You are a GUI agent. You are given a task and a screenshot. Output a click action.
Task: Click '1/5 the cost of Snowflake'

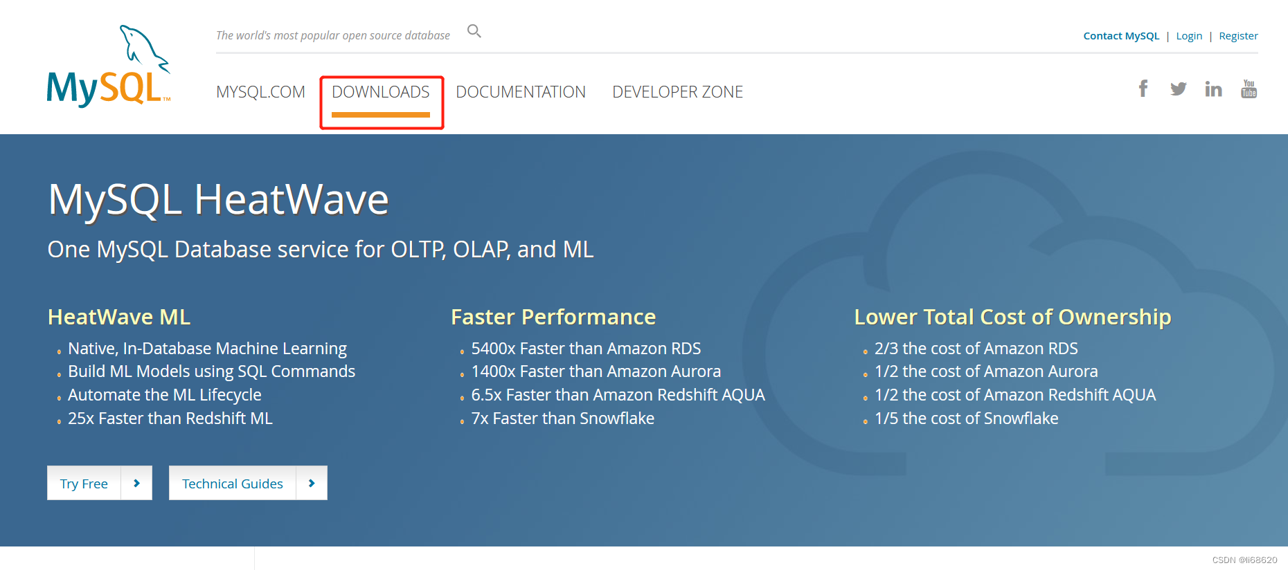(966, 419)
